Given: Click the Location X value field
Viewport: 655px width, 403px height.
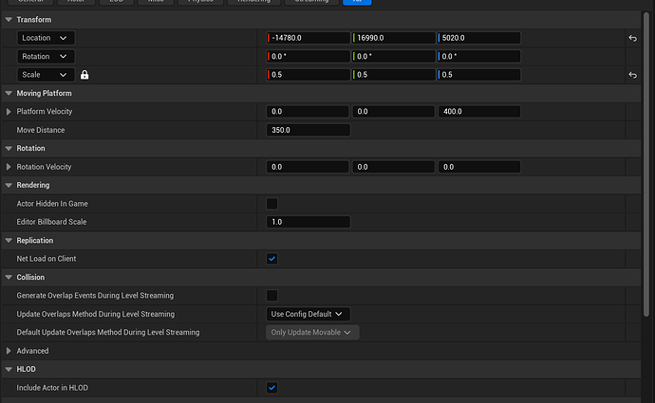Looking at the screenshot, I should 309,38.
